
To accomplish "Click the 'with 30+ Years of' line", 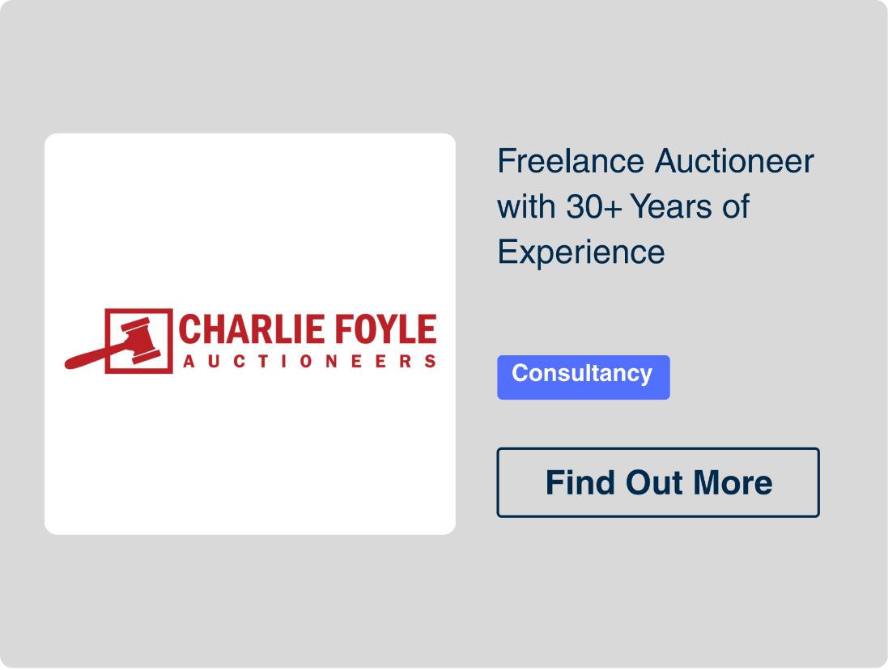I will coord(622,207).
